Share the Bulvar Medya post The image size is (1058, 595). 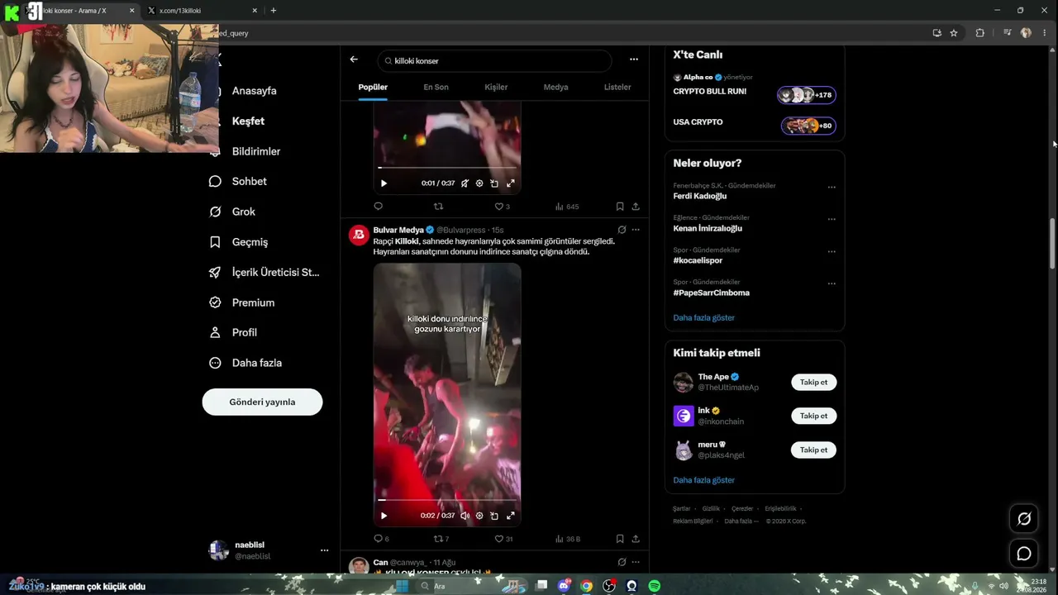636,539
